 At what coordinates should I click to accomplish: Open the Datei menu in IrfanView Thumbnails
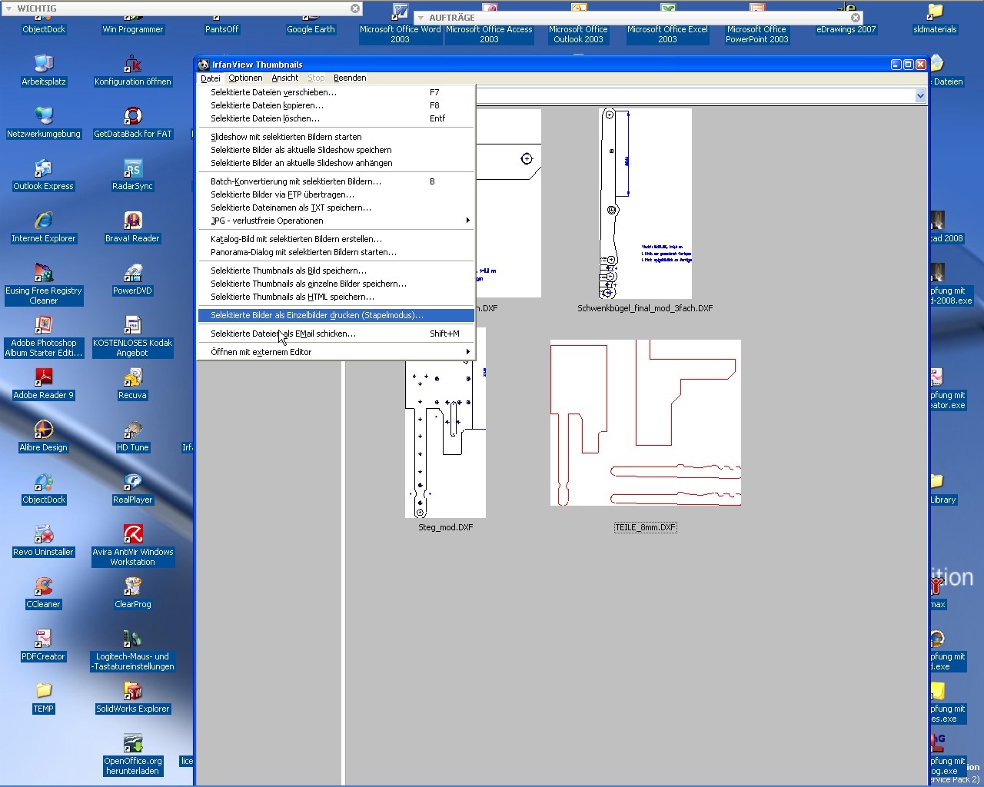210,78
